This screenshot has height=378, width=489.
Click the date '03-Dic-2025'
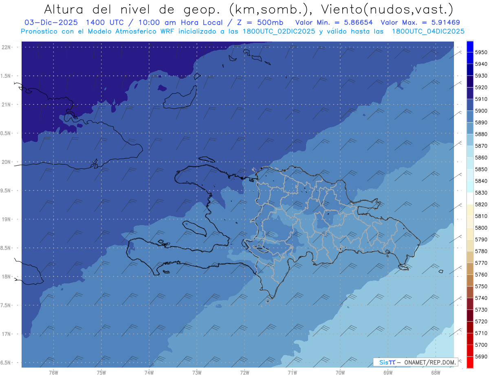(51, 22)
